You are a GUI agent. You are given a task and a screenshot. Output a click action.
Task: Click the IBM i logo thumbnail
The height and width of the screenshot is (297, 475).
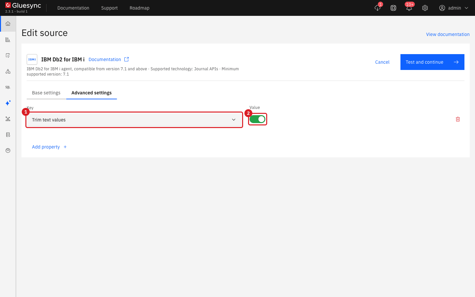pyautogui.click(x=32, y=59)
